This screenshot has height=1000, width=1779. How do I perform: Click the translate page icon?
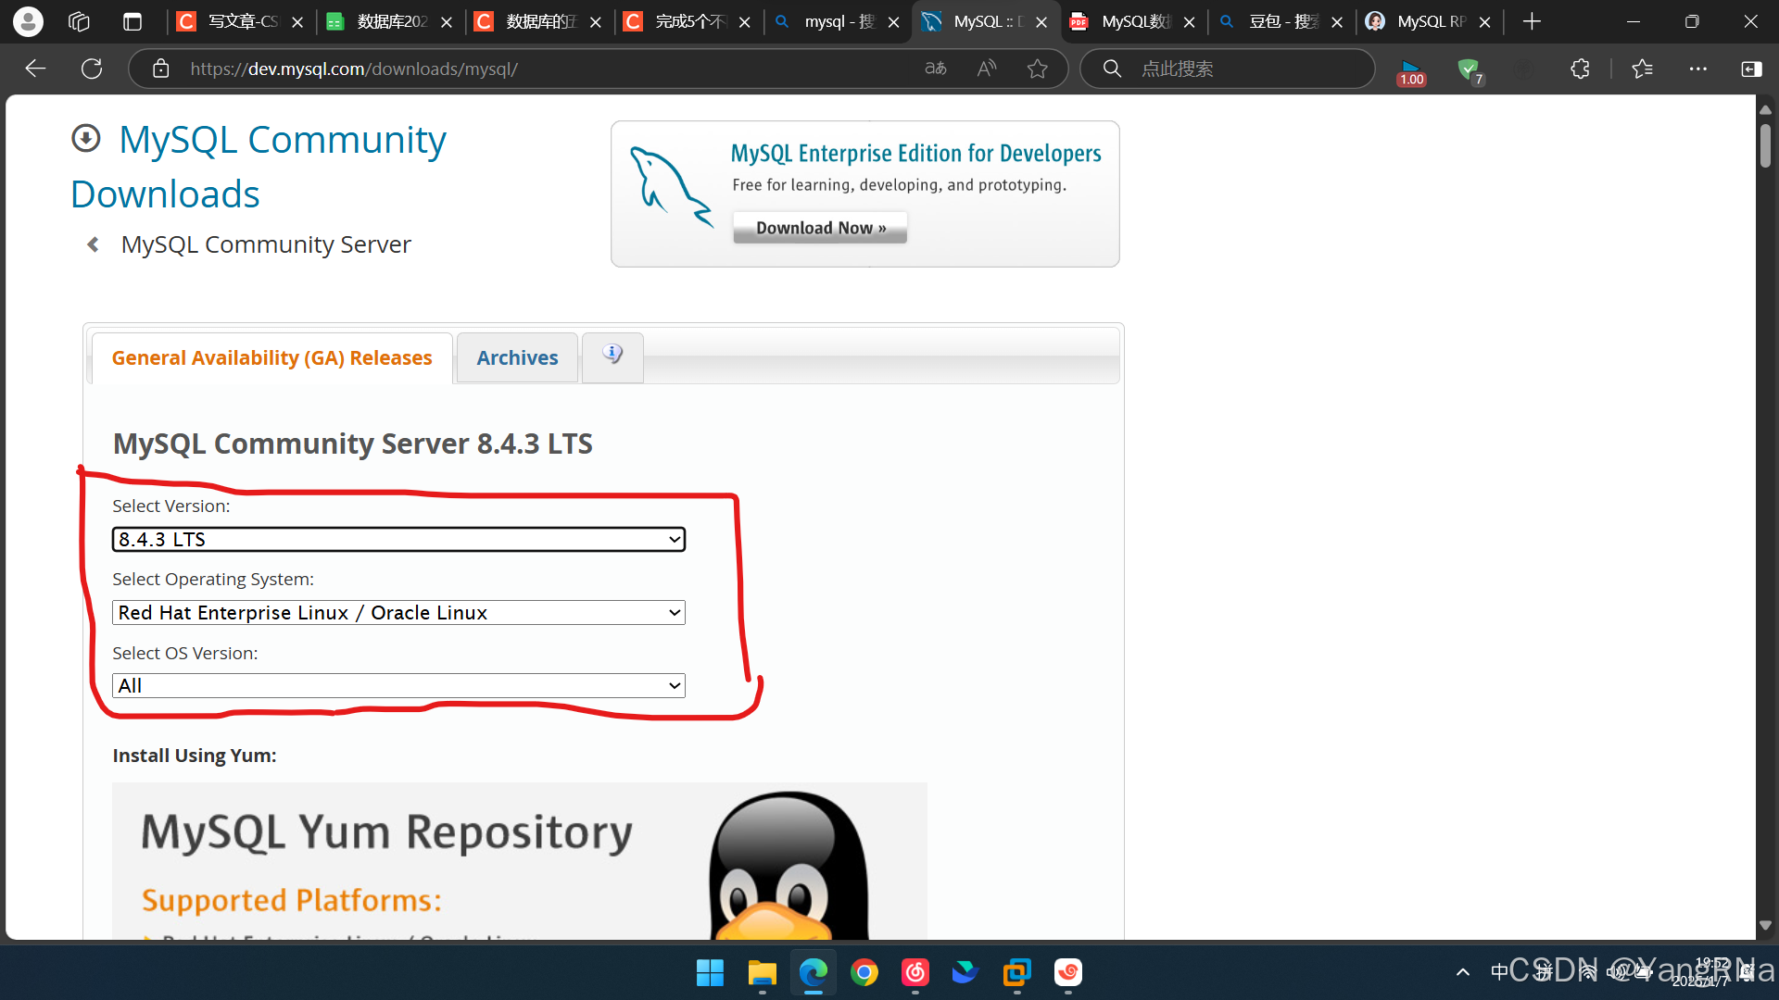[936, 69]
